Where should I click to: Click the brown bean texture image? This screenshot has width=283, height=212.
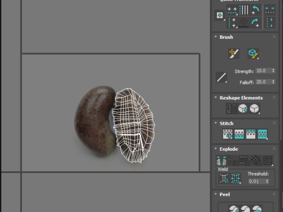tap(96, 121)
